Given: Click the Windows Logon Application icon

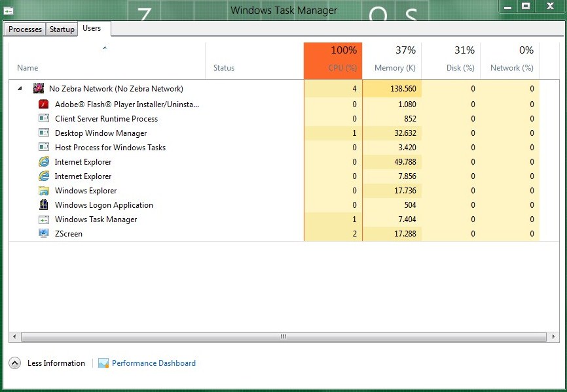Looking at the screenshot, I should [44, 204].
